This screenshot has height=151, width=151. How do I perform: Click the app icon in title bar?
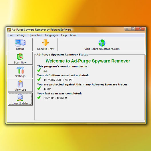tap(9, 30)
